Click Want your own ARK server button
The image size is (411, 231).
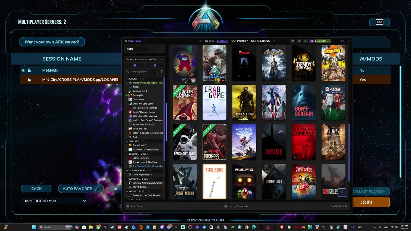pyautogui.click(x=52, y=42)
